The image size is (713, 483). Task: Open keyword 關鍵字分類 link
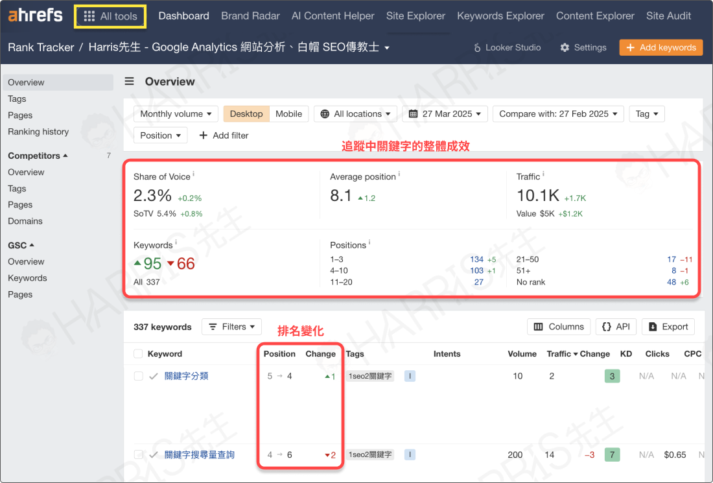[187, 376]
